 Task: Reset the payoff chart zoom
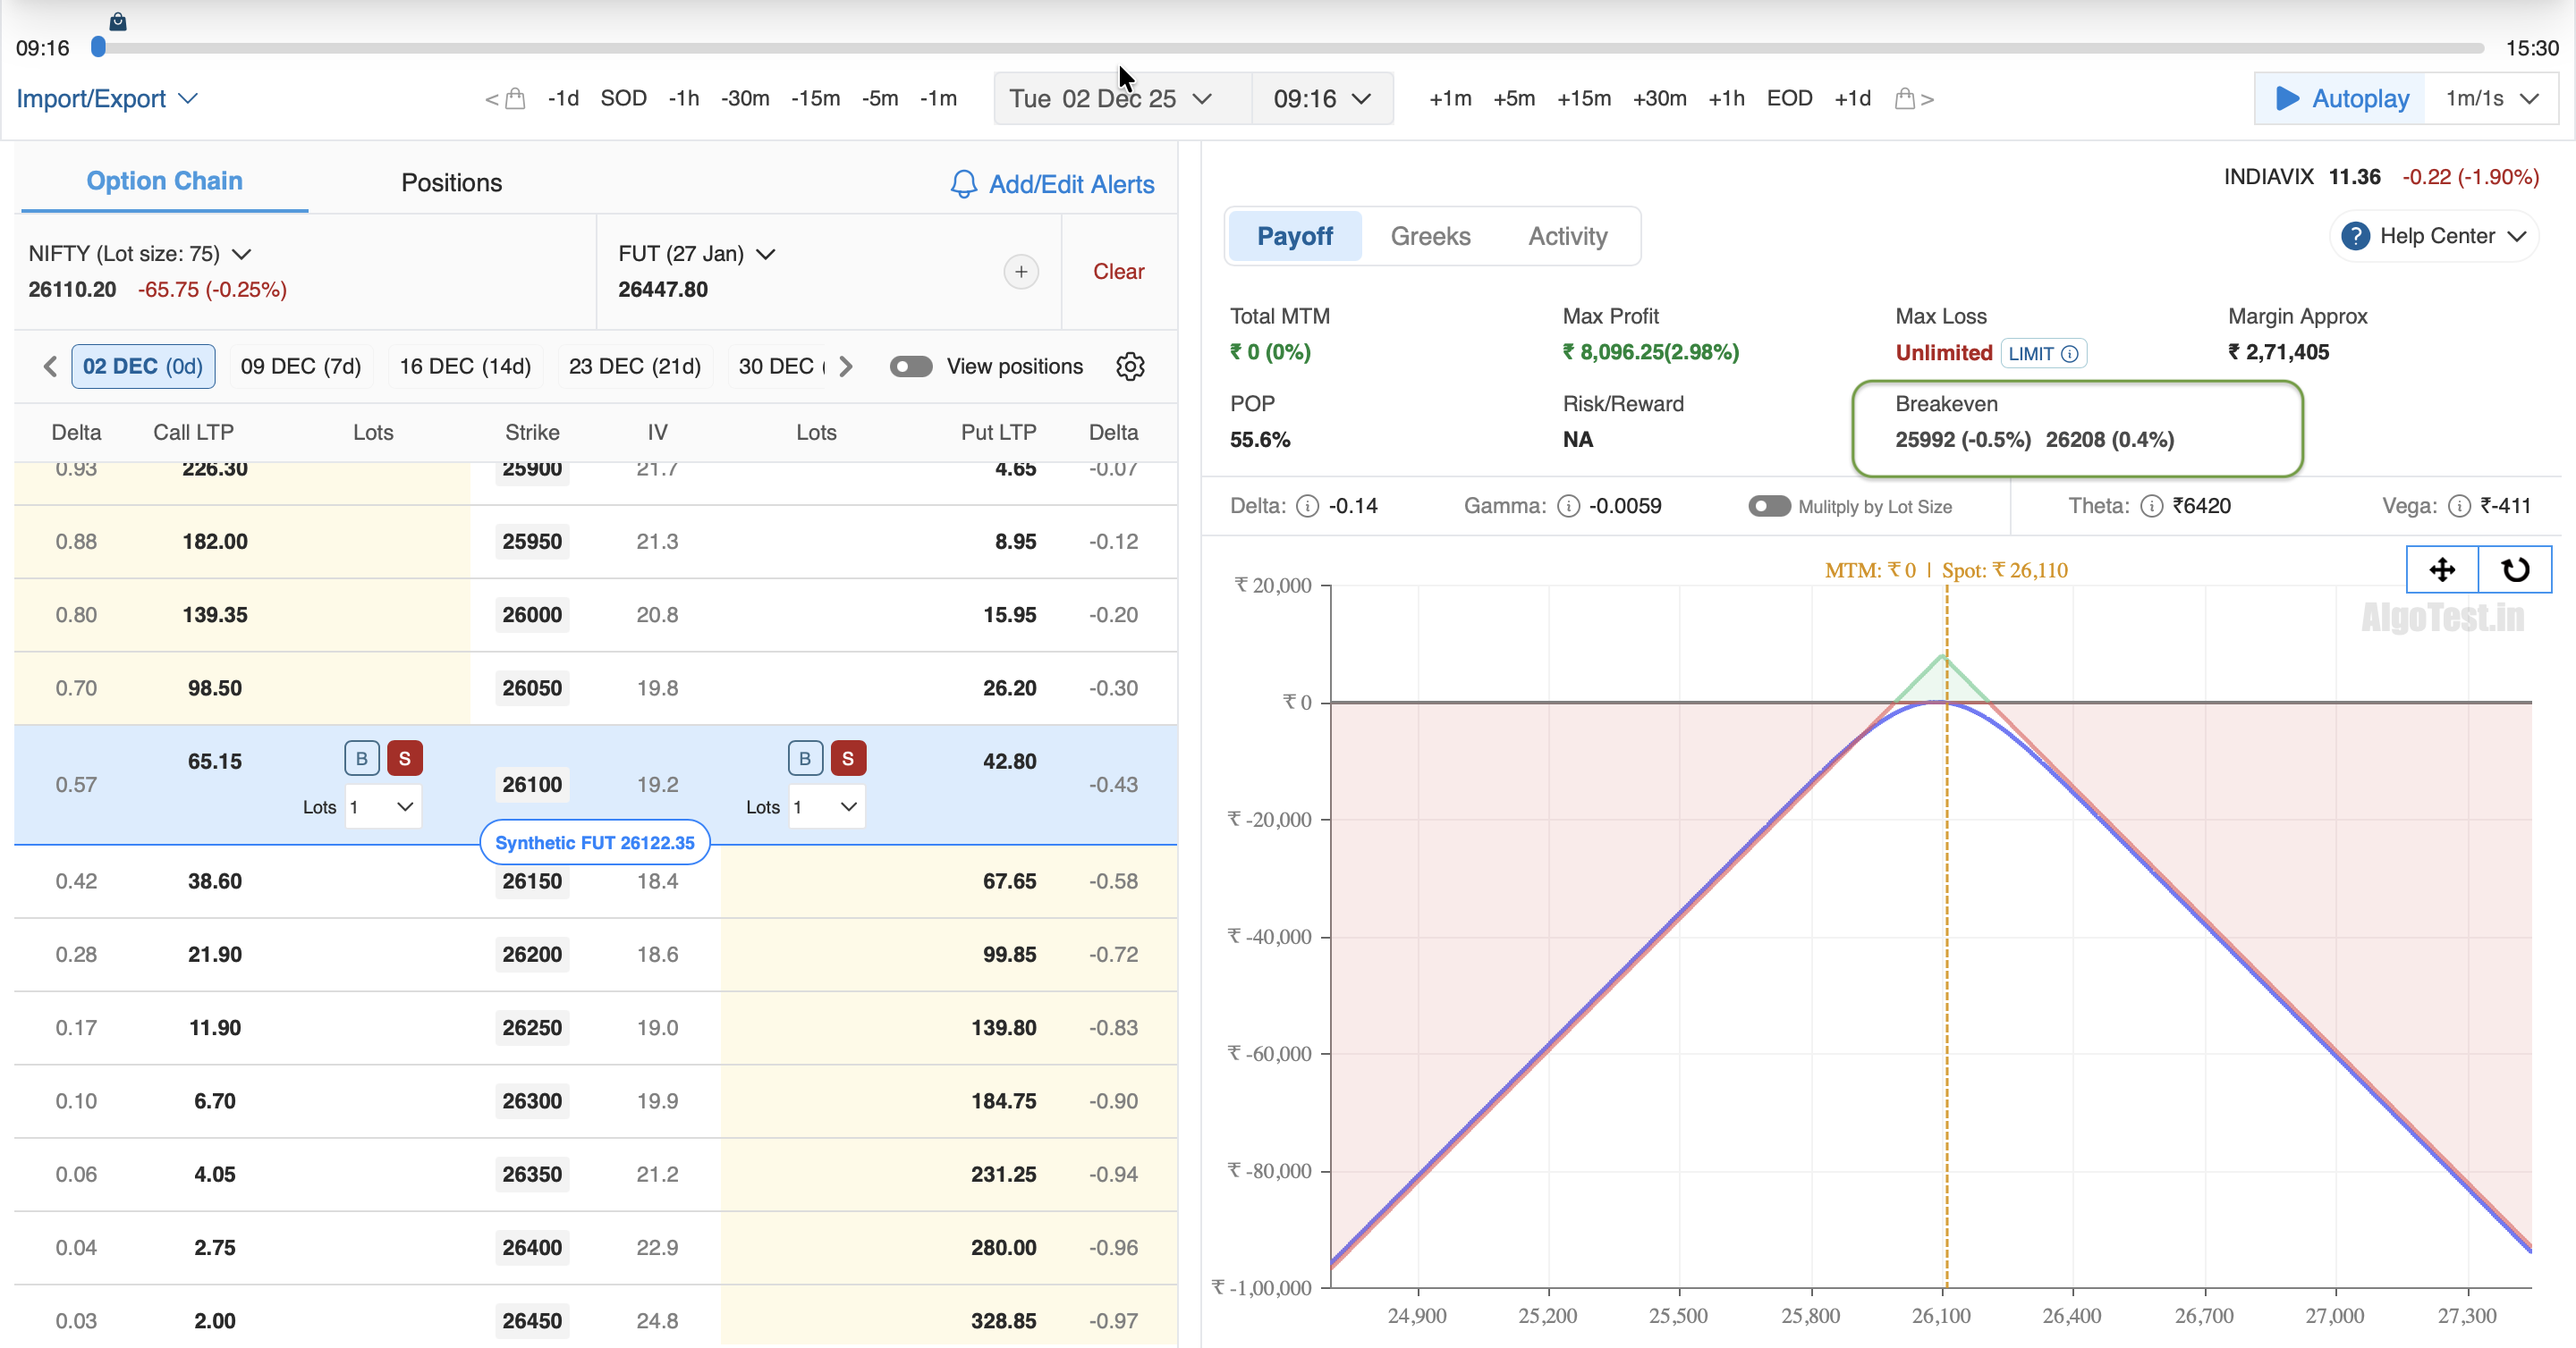point(2514,569)
